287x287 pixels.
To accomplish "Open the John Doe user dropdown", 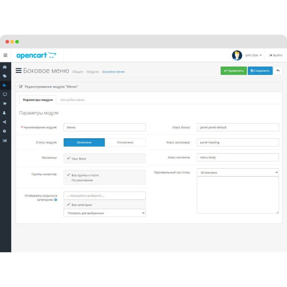I will [253, 55].
